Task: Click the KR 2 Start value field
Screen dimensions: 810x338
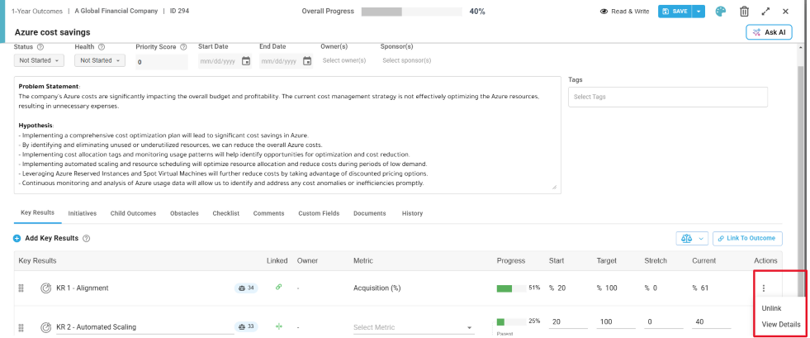Action: coord(568,322)
